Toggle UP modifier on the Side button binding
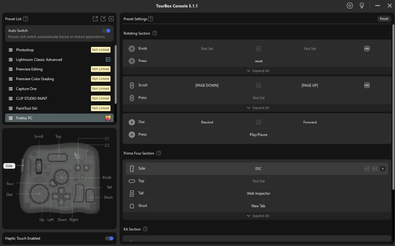 [366, 168]
